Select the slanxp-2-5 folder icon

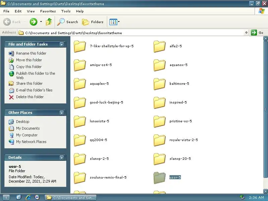80,159
